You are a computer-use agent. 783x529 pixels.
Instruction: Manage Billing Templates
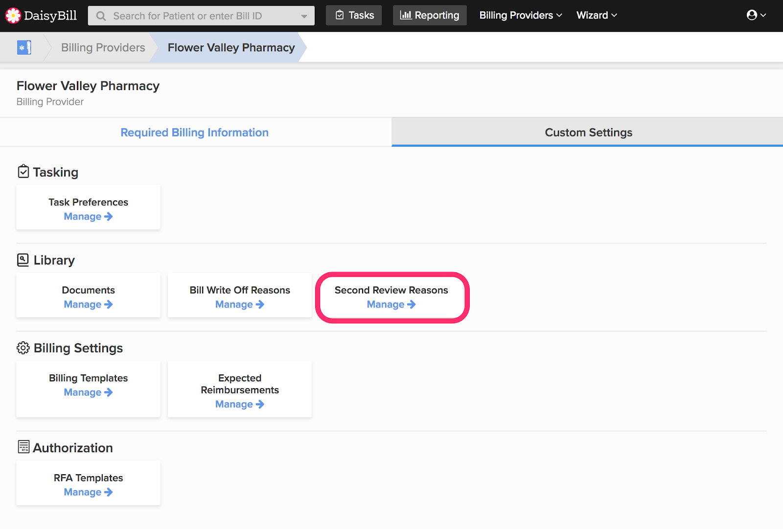(88, 393)
